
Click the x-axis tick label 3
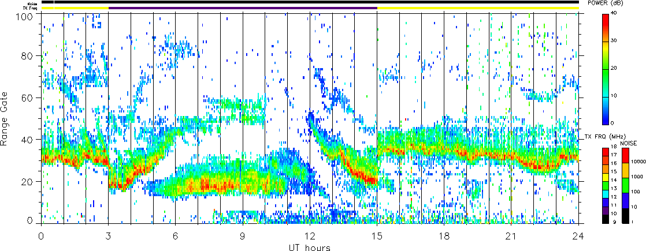click(x=109, y=236)
